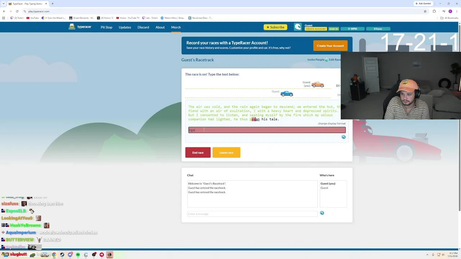Image resolution: width=461 pixels, height=259 pixels.
Task: Click the red circular app icon in the taskbar
Action: click(102, 255)
